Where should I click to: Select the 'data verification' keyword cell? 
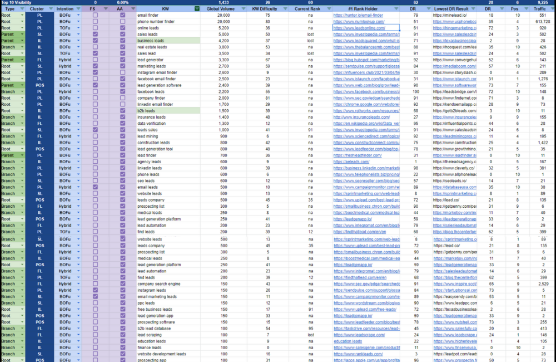[168, 124]
